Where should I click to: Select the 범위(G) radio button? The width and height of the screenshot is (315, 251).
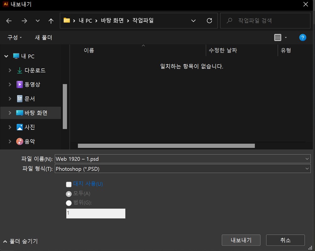click(69, 203)
